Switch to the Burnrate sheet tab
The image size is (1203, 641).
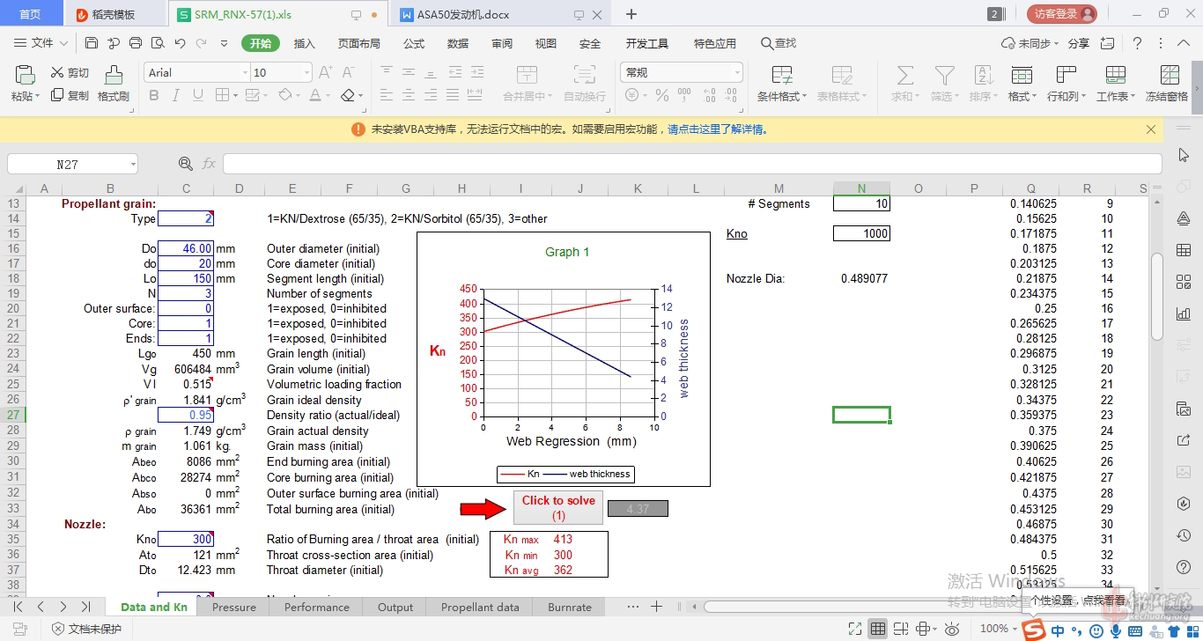[570, 607]
